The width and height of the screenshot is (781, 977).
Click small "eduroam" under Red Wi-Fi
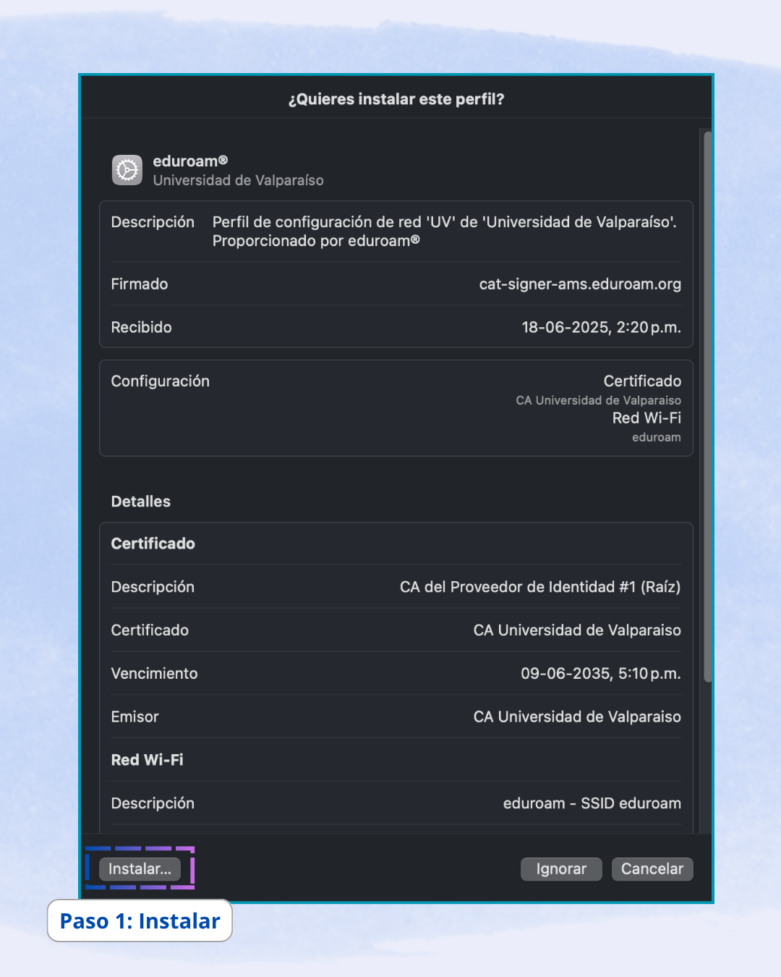coord(657,437)
